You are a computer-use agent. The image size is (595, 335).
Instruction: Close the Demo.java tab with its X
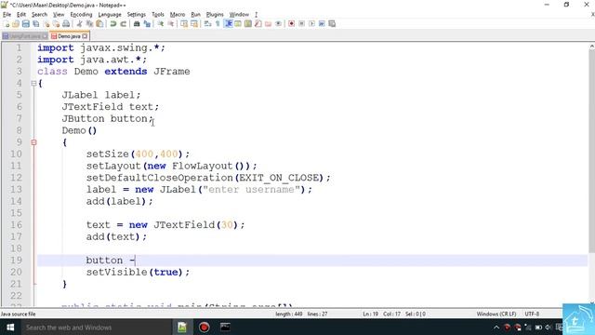click(85, 36)
